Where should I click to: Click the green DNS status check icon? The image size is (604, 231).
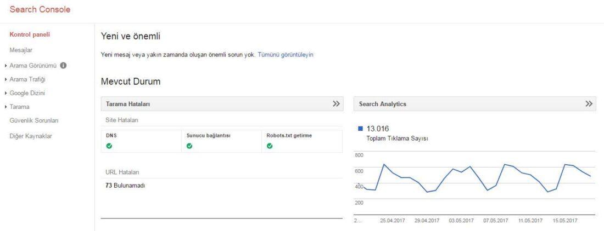[109, 146]
